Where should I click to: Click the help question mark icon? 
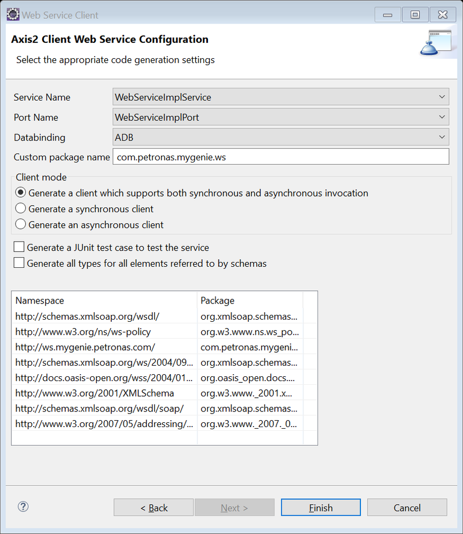tap(23, 507)
